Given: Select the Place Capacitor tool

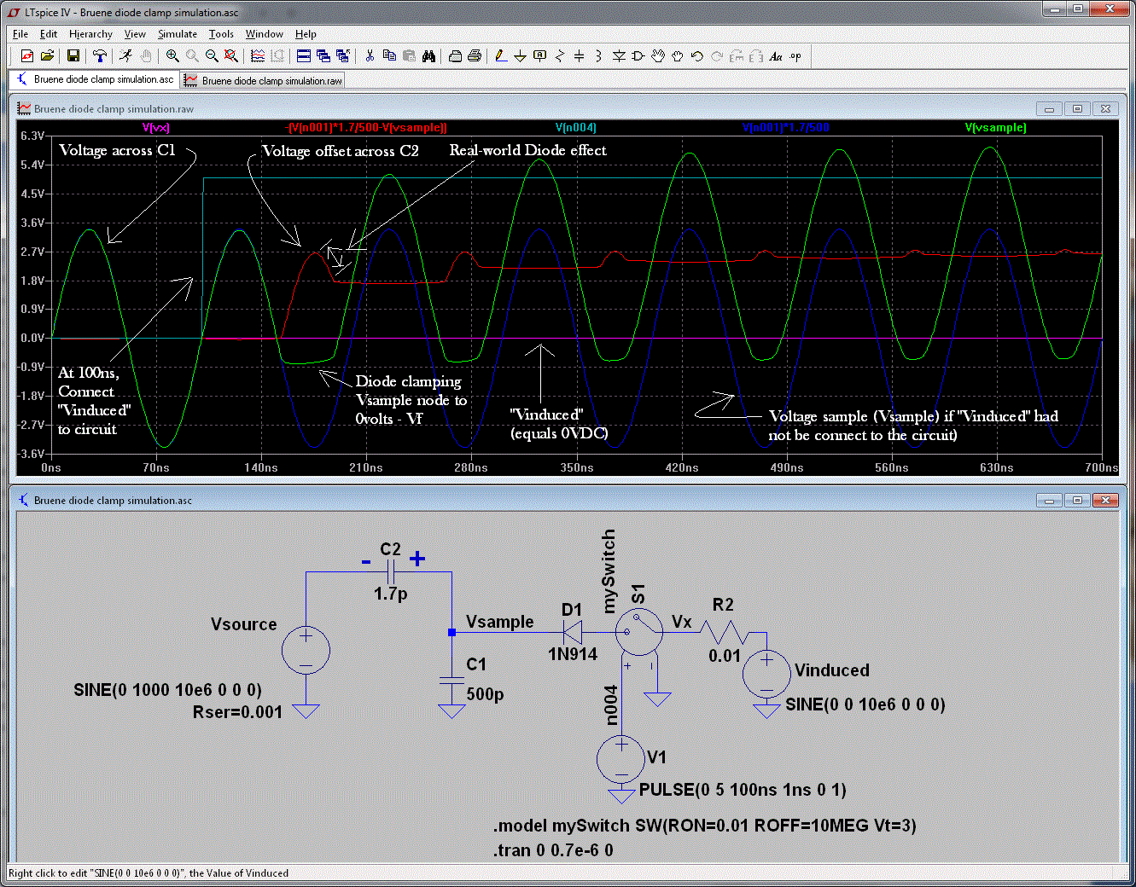Looking at the screenshot, I should click(x=580, y=56).
